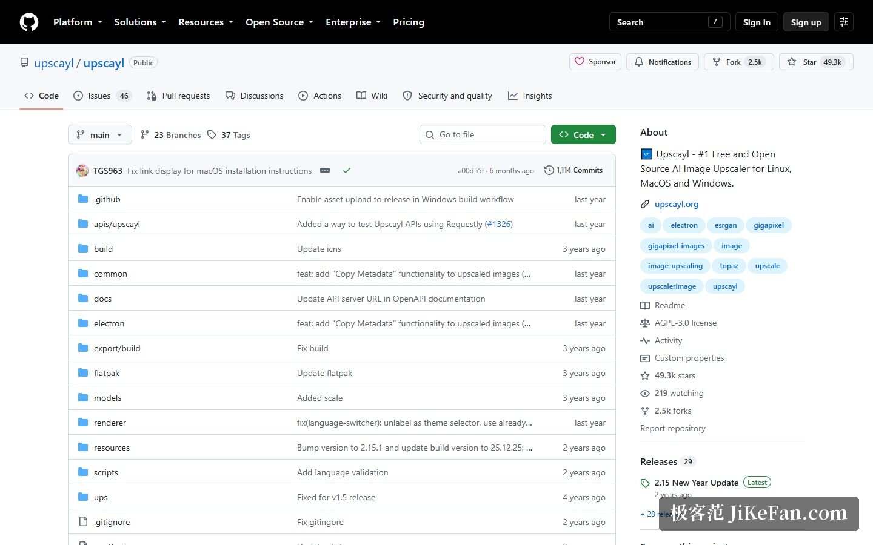Open the upscayl.org website link
Screen dimensions: 873x545
point(677,204)
